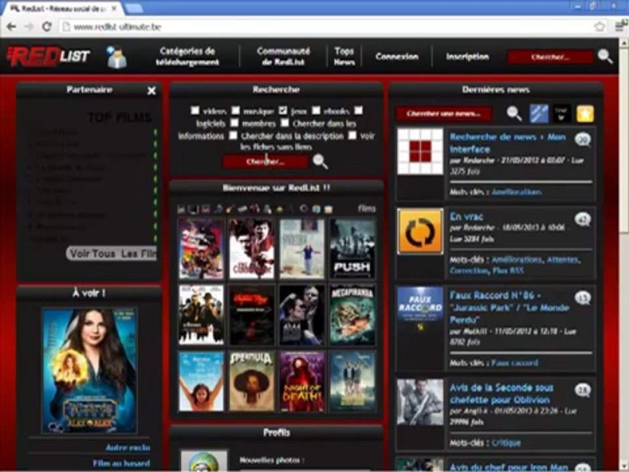Image resolution: width=629 pixels, height=472 pixels.
Task: Bookmark the page with the star icon
Action: (x=600, y=27)
